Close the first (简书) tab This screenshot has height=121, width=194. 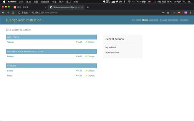click(x=46, y=7)
